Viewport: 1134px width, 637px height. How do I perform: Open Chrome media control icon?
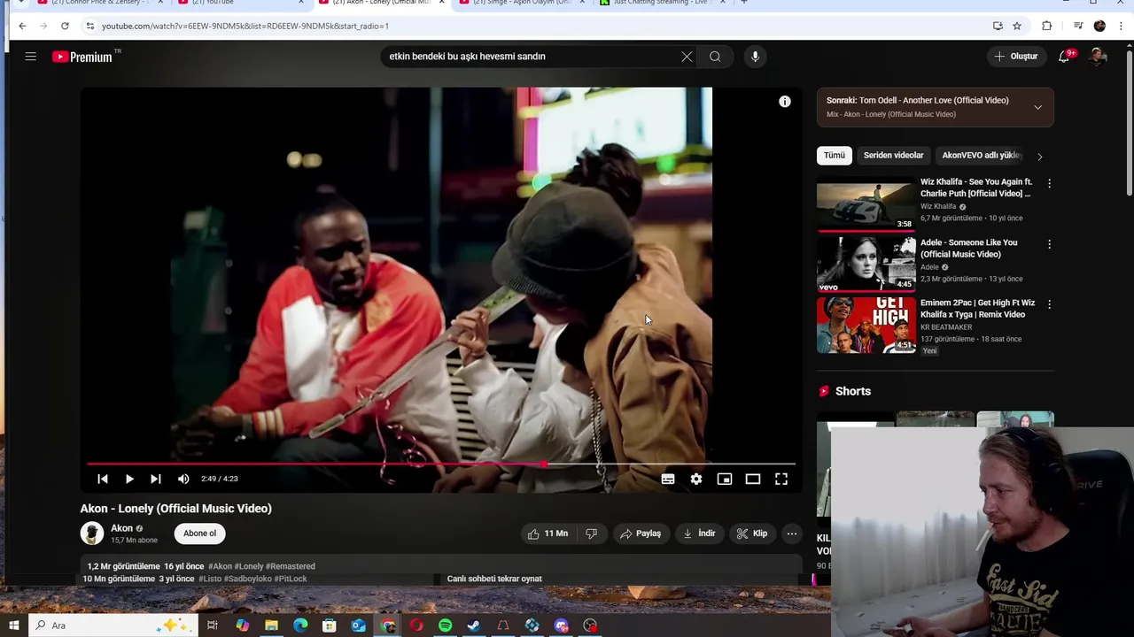click(1078, 26)
